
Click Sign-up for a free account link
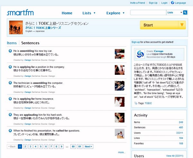coord(136,42)
